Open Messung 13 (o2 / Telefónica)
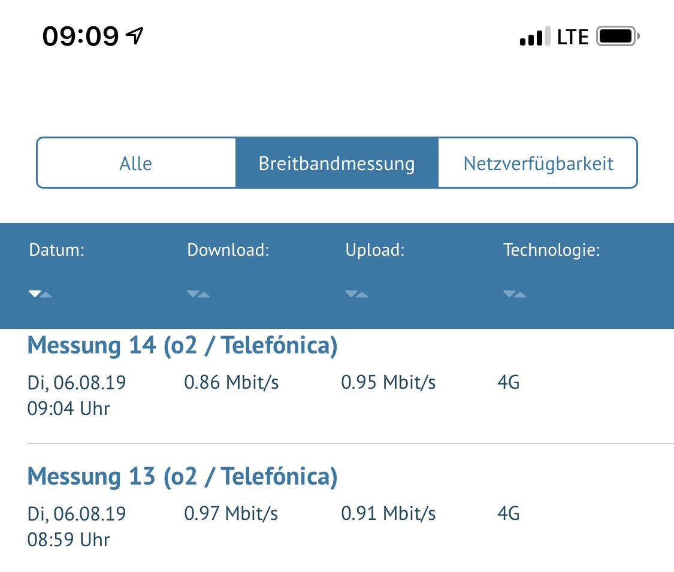The width and height of the screenshot is (674, 572). (x=183, y=477)
